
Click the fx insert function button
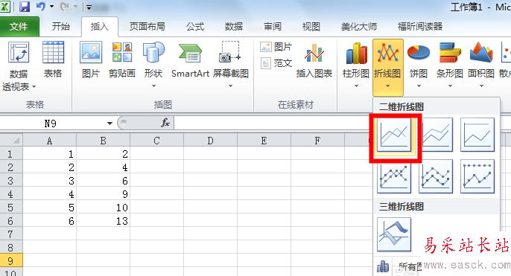(x=165, y=123)
